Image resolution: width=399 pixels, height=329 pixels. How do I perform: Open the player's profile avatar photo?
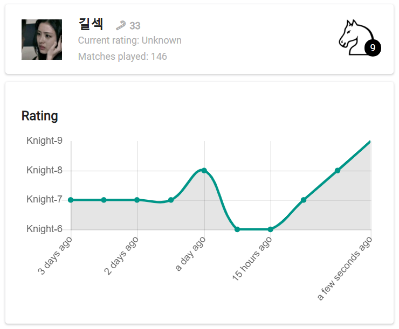[42, 39]
